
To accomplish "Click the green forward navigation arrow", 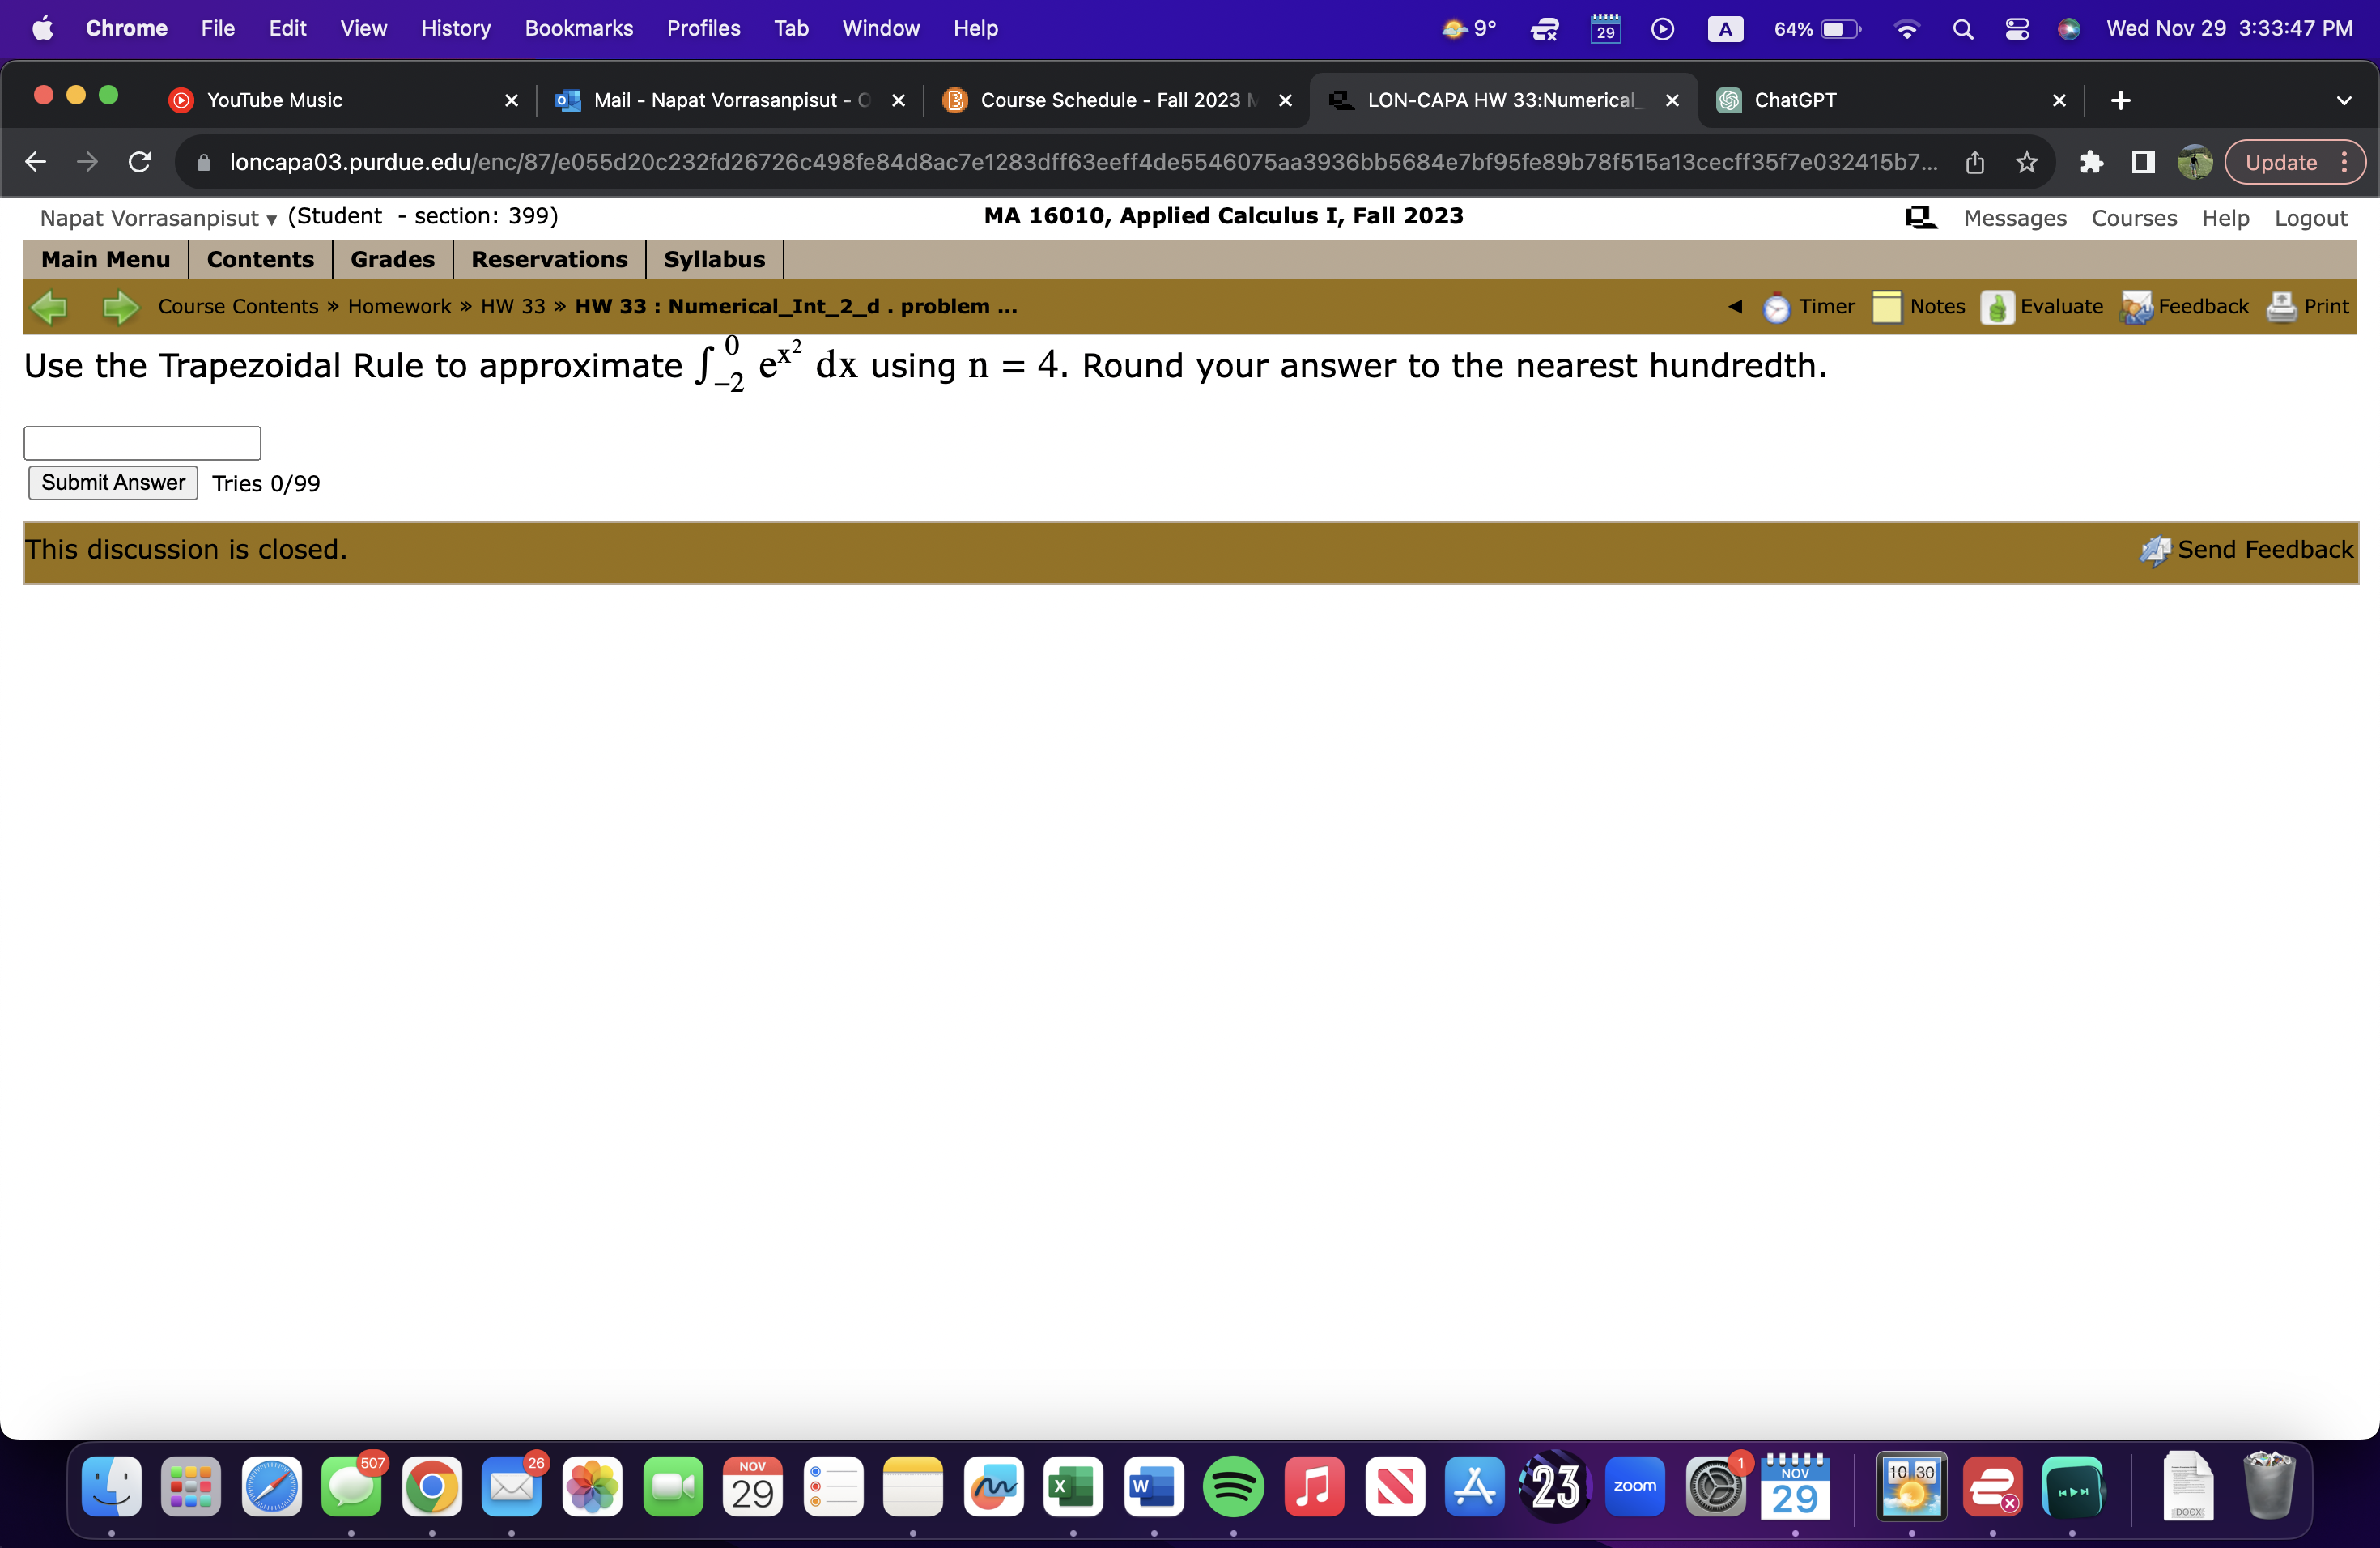I will pos(119,307).
